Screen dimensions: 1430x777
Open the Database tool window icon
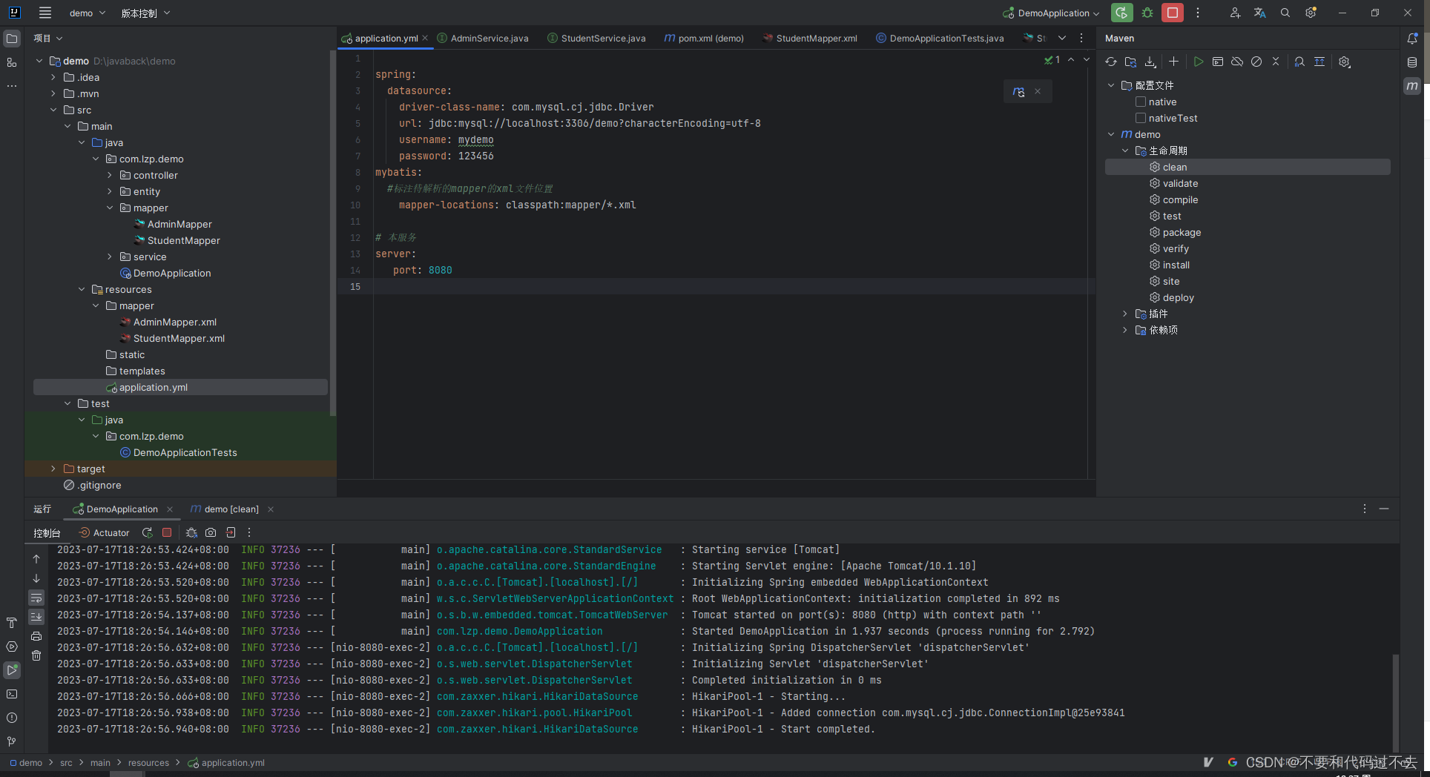pyautogui.click(x=1412, y=62)
